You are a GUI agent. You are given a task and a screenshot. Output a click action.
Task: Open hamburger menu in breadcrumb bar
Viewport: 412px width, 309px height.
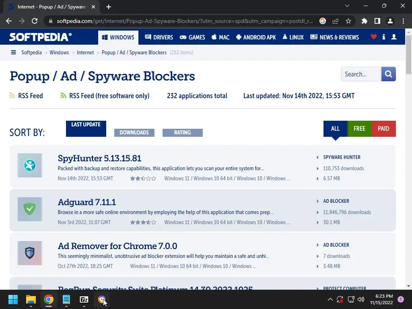point(13,53)
